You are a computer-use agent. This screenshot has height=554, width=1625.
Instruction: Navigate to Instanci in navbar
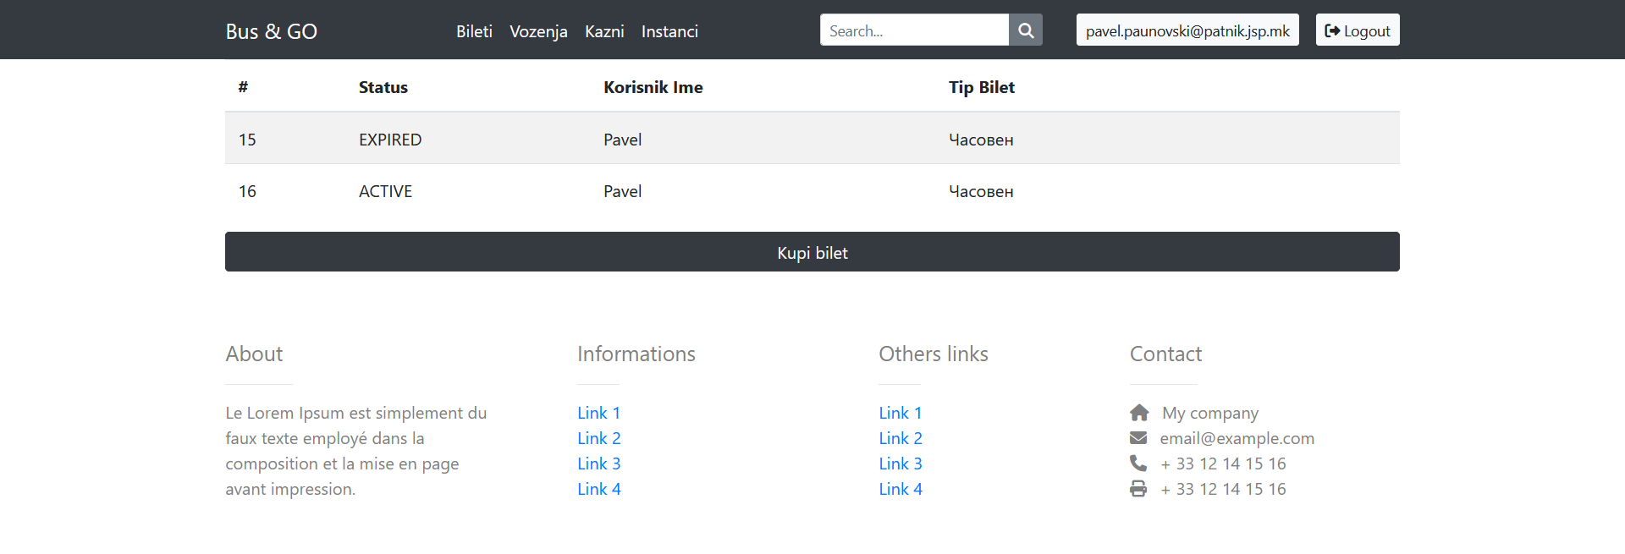pyautogui.click(x=669, y=31)
